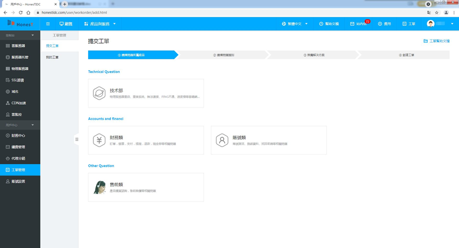Click step 3 in the wizard
The image size is (459, 248).
click(314, 55)
